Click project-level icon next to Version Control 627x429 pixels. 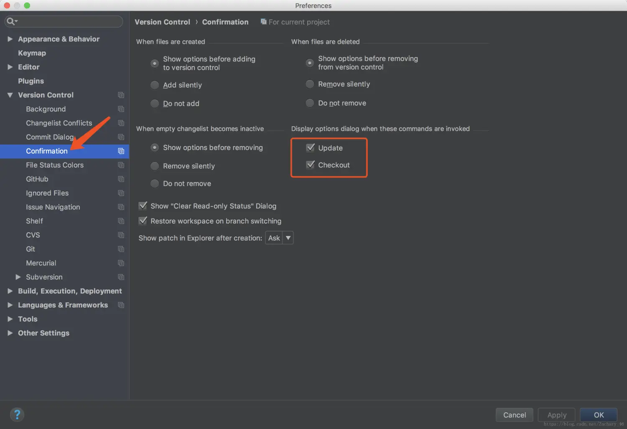[121, 95]
